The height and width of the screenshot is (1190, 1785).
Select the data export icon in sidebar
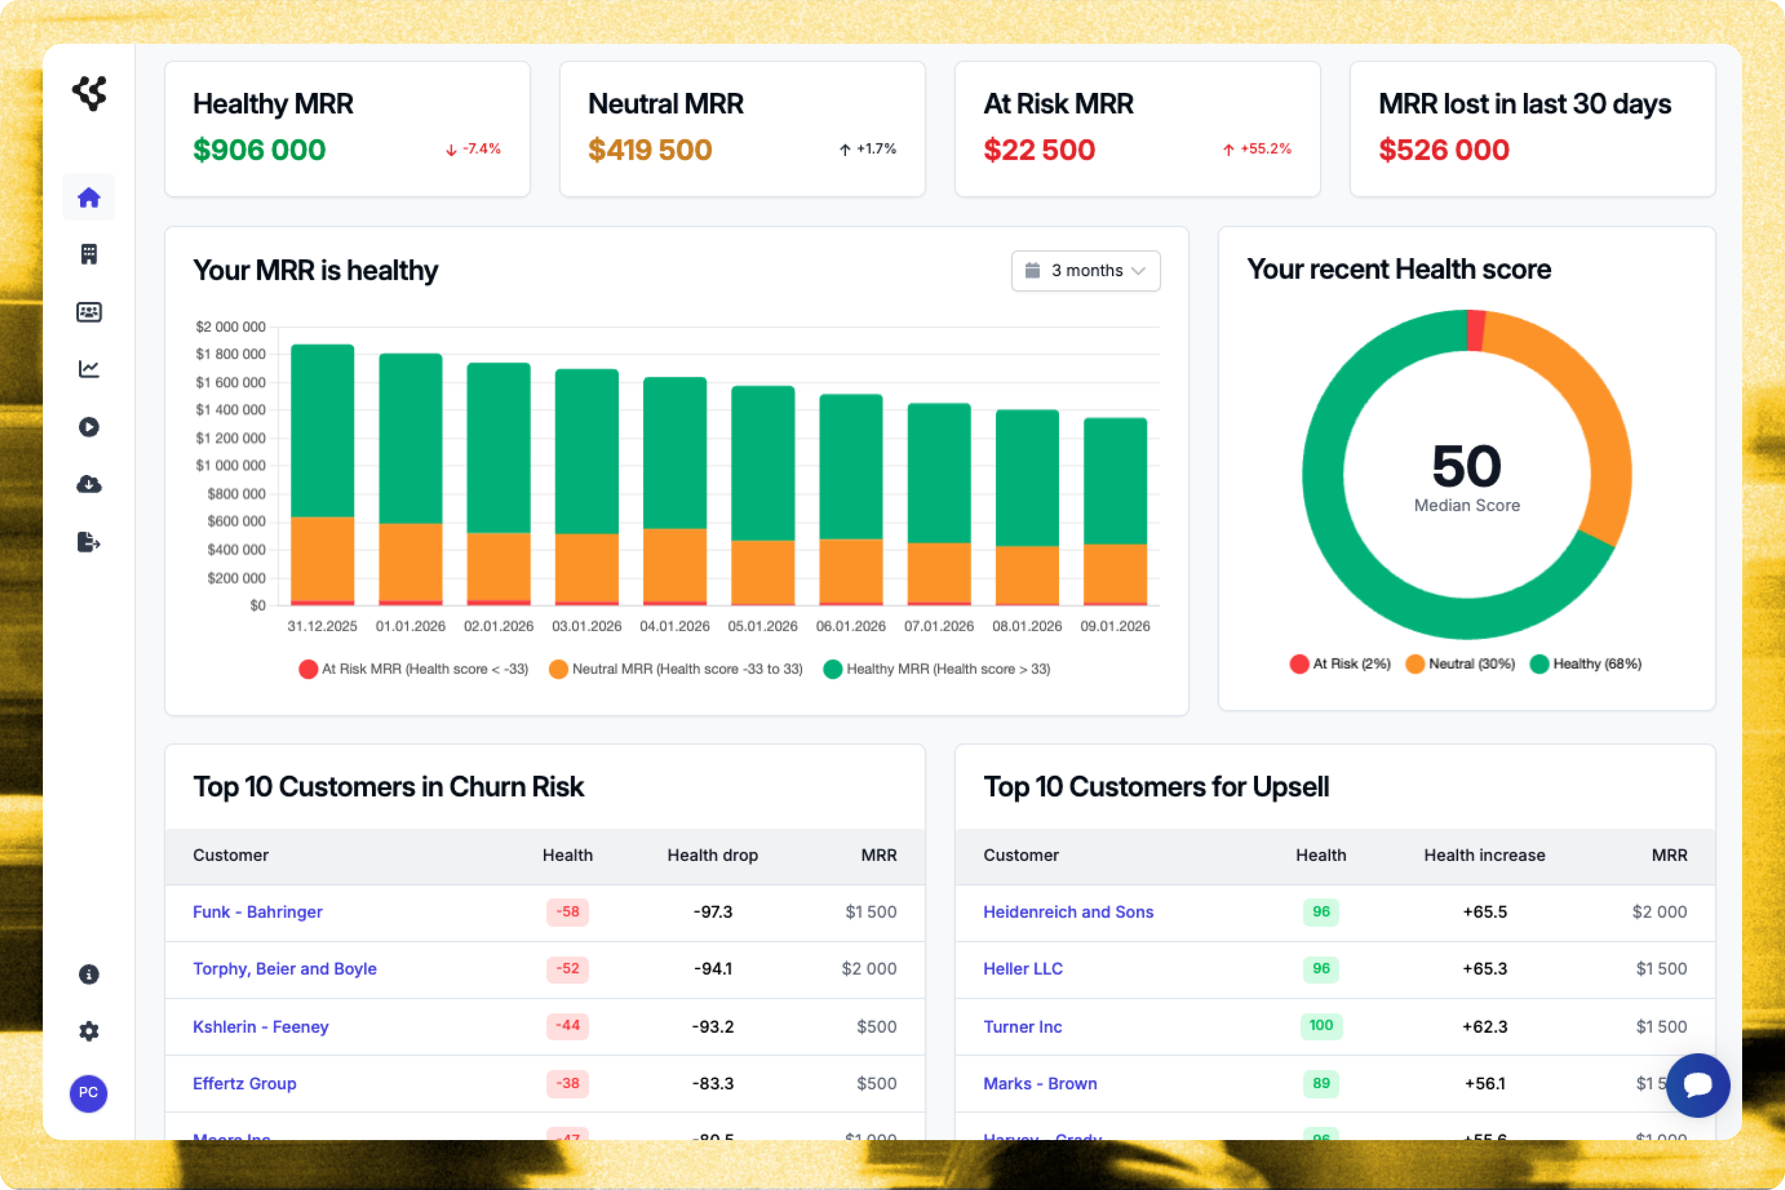[89, 542]
